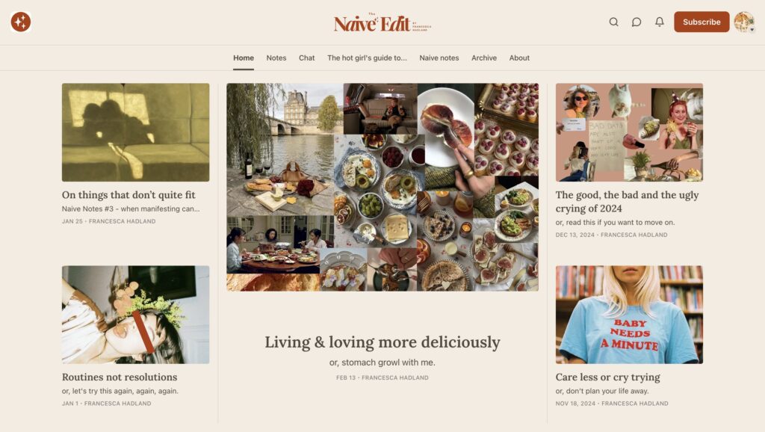Open the chat bubble icon in header
The image size is (765, 432).
tap(637, 22)
